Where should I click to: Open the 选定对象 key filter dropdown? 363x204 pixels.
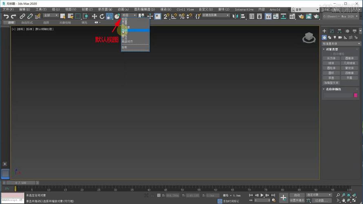click(x=319, y=195)
